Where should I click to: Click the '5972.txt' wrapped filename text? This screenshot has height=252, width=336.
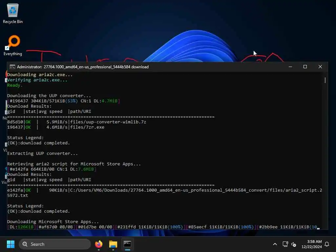pyautogui.click(x=18, y=196)
